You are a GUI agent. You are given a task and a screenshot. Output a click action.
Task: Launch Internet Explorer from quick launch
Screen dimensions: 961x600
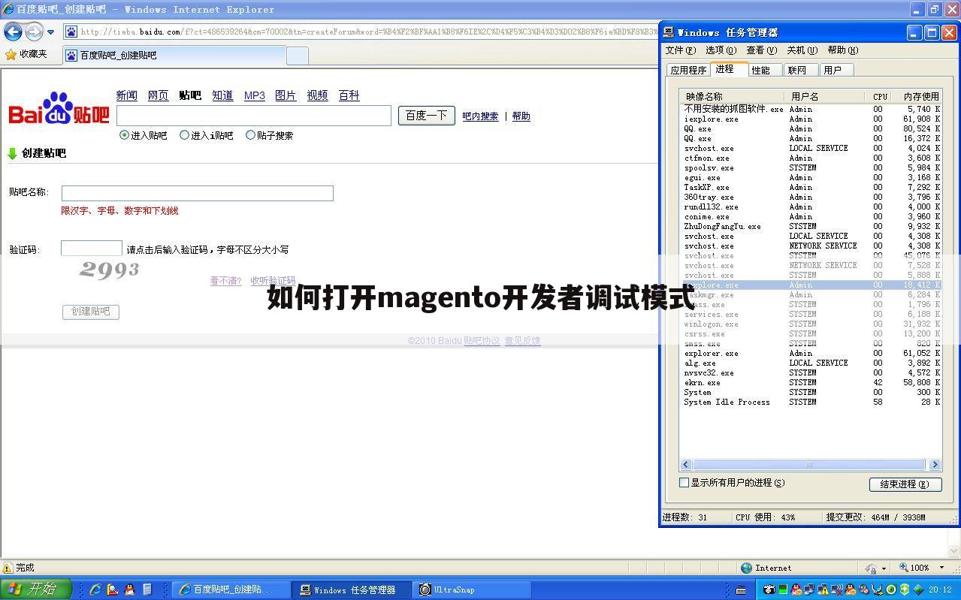(x=95, y=589)
